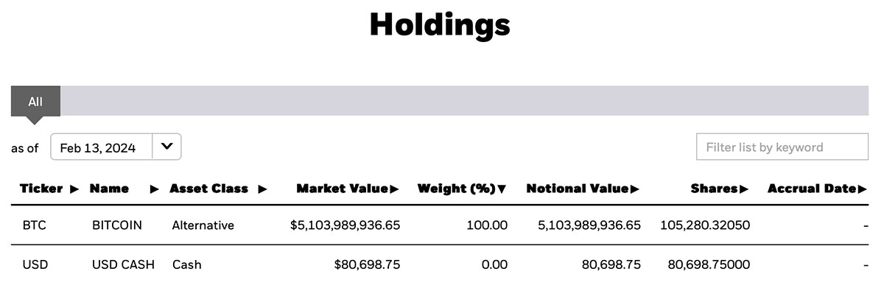
Task: Open the as-of date dropdown chevron
Action: (x=167, y=147)
